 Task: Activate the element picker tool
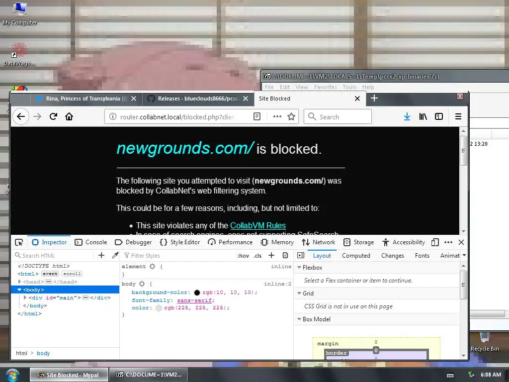tap(19, 242)
